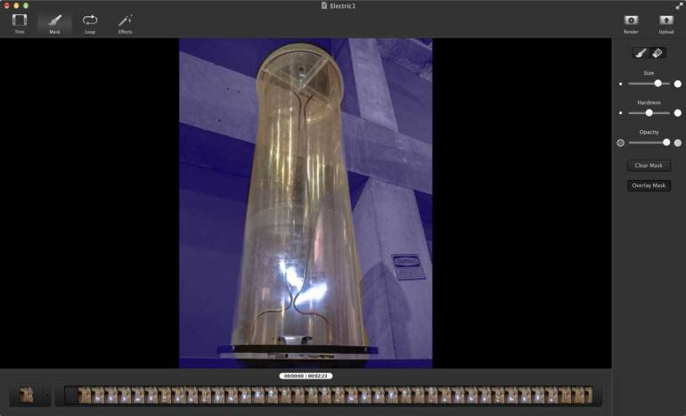This screenshot has height=416, width=686.
Task: Select the clip thumbnail at bottom left
Action: [27, 395]
